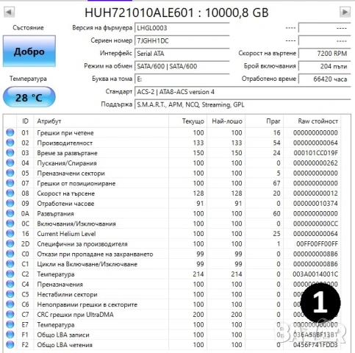
Task: Click status icon for row ID C0
Action: click(10, 254)
